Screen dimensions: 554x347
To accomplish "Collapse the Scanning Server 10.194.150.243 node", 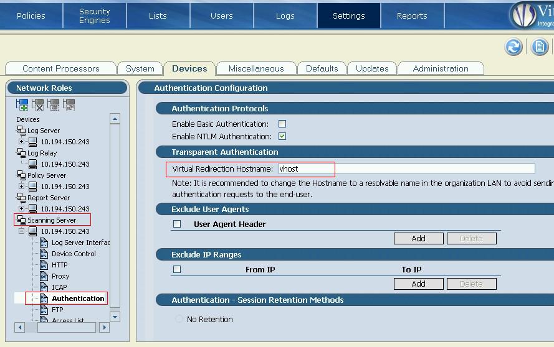I will pos(21,231).
